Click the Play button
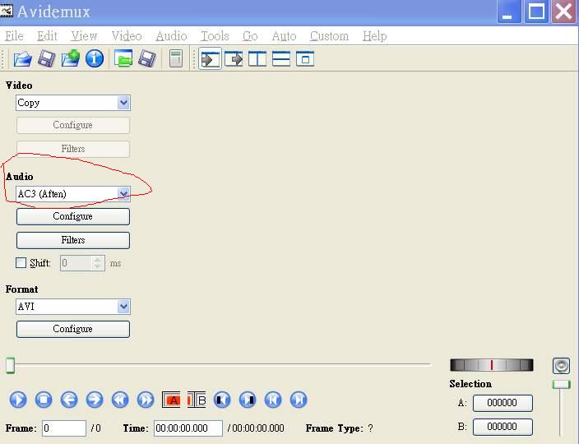Viewport: 579px width, 444px height. [18, 400]
